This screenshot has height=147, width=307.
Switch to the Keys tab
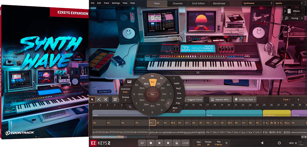[157, 3]
